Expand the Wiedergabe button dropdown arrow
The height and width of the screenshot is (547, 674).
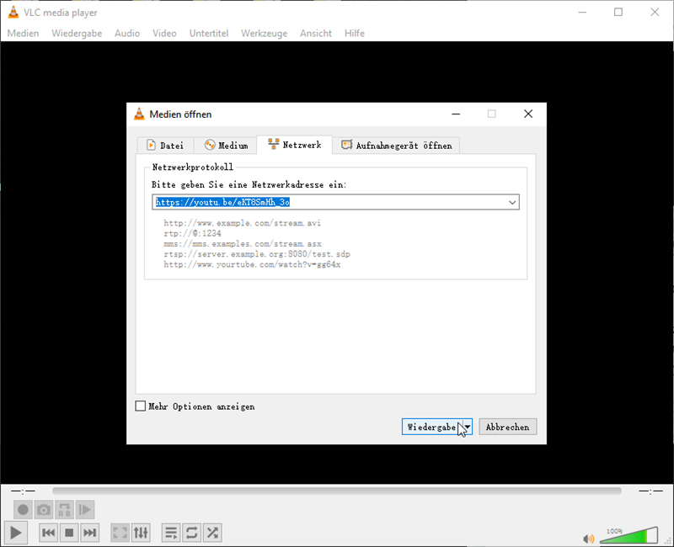(468, 427)
